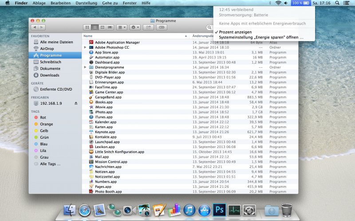Open the Gehe zu menu
Screen dimensions: 355x221
click(110, 3)
